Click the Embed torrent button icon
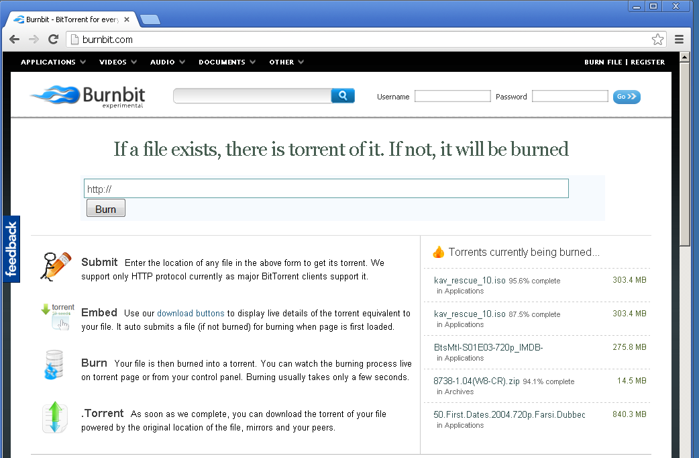This screenshot has height=458, width=699. (x=58, y=316)
